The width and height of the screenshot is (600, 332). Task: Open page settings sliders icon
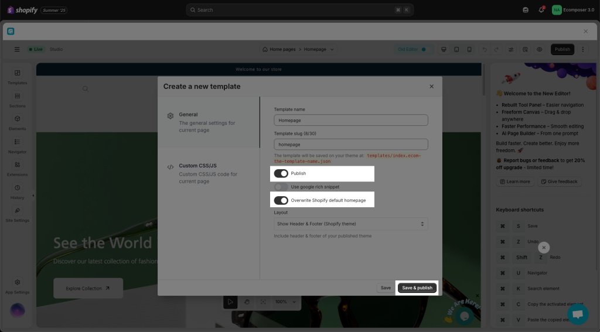tap(511, 49)
